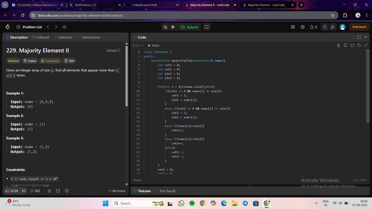Open Spotify from the taskbar

(x=192, y=203)
